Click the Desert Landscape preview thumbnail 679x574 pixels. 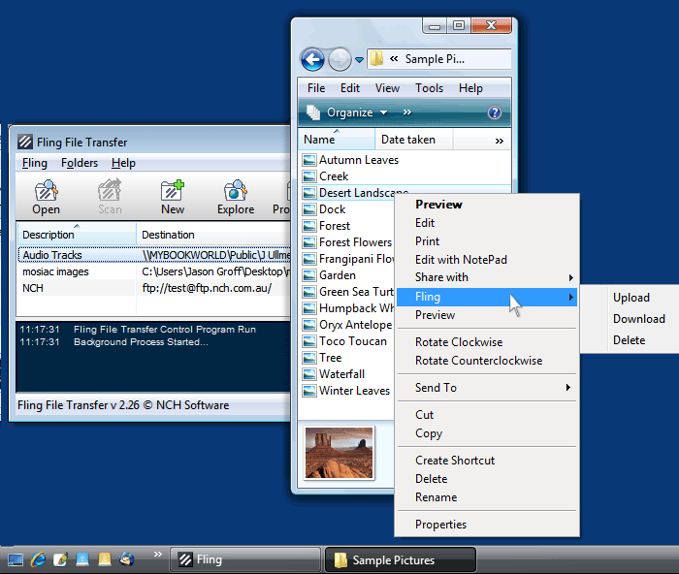point(339,453)
